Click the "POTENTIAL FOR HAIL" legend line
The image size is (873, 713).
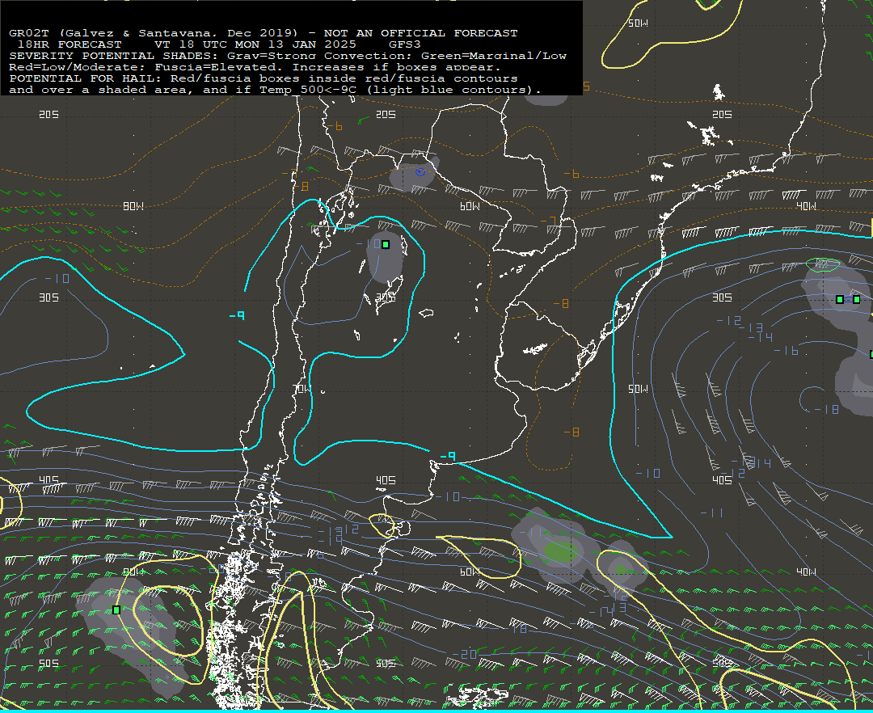tap(263, 78)
